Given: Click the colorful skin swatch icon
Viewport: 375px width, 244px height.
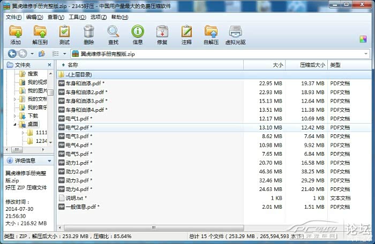Looking at the screenshot, I should click(363, 39).
